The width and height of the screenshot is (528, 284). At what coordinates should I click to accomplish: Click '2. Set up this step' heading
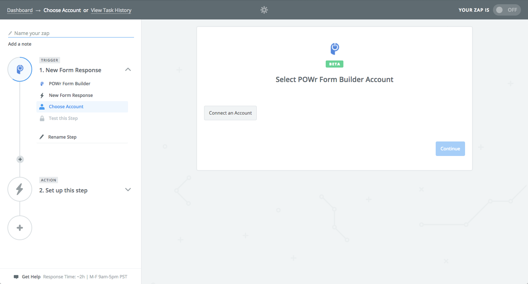click(x=63, y=190)
